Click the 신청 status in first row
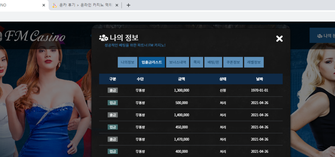This screenshot has height=157, width=335. click(x=223, y=90)
